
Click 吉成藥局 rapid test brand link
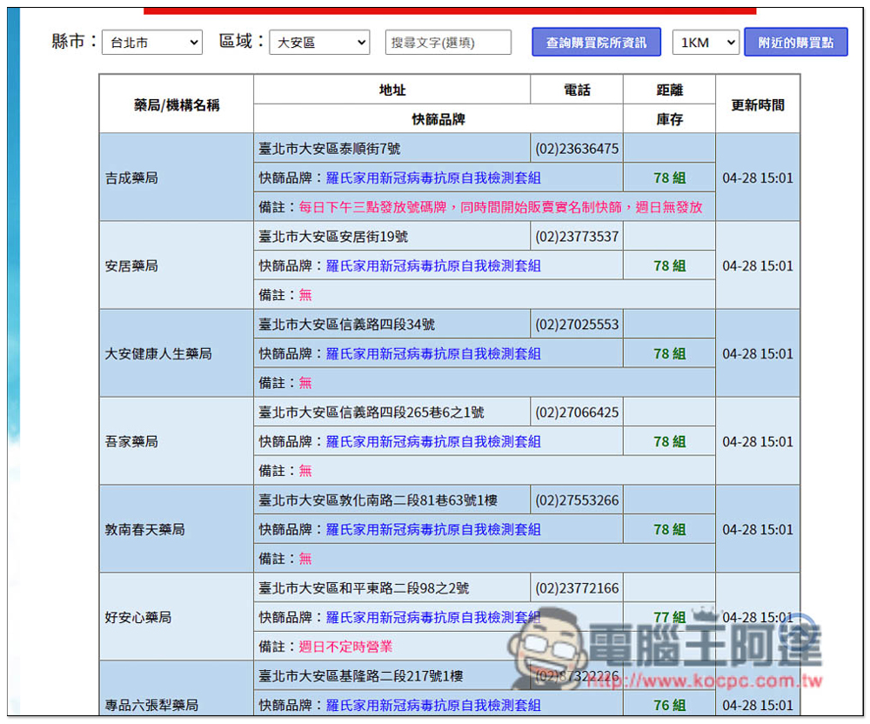[432, 178]
